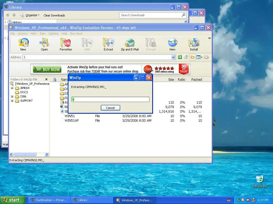Screen dimensions: 273x204
Task: Click the 6:37 PM system clock
Action: pyautogui.click(x=263, y=200)
